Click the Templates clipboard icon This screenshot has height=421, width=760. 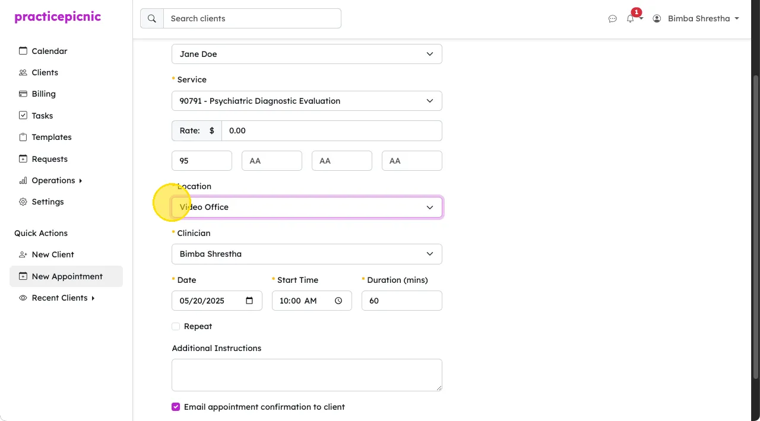(x=23, y=137)
